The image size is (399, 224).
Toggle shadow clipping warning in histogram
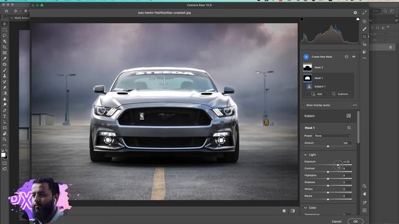(302, 19)
